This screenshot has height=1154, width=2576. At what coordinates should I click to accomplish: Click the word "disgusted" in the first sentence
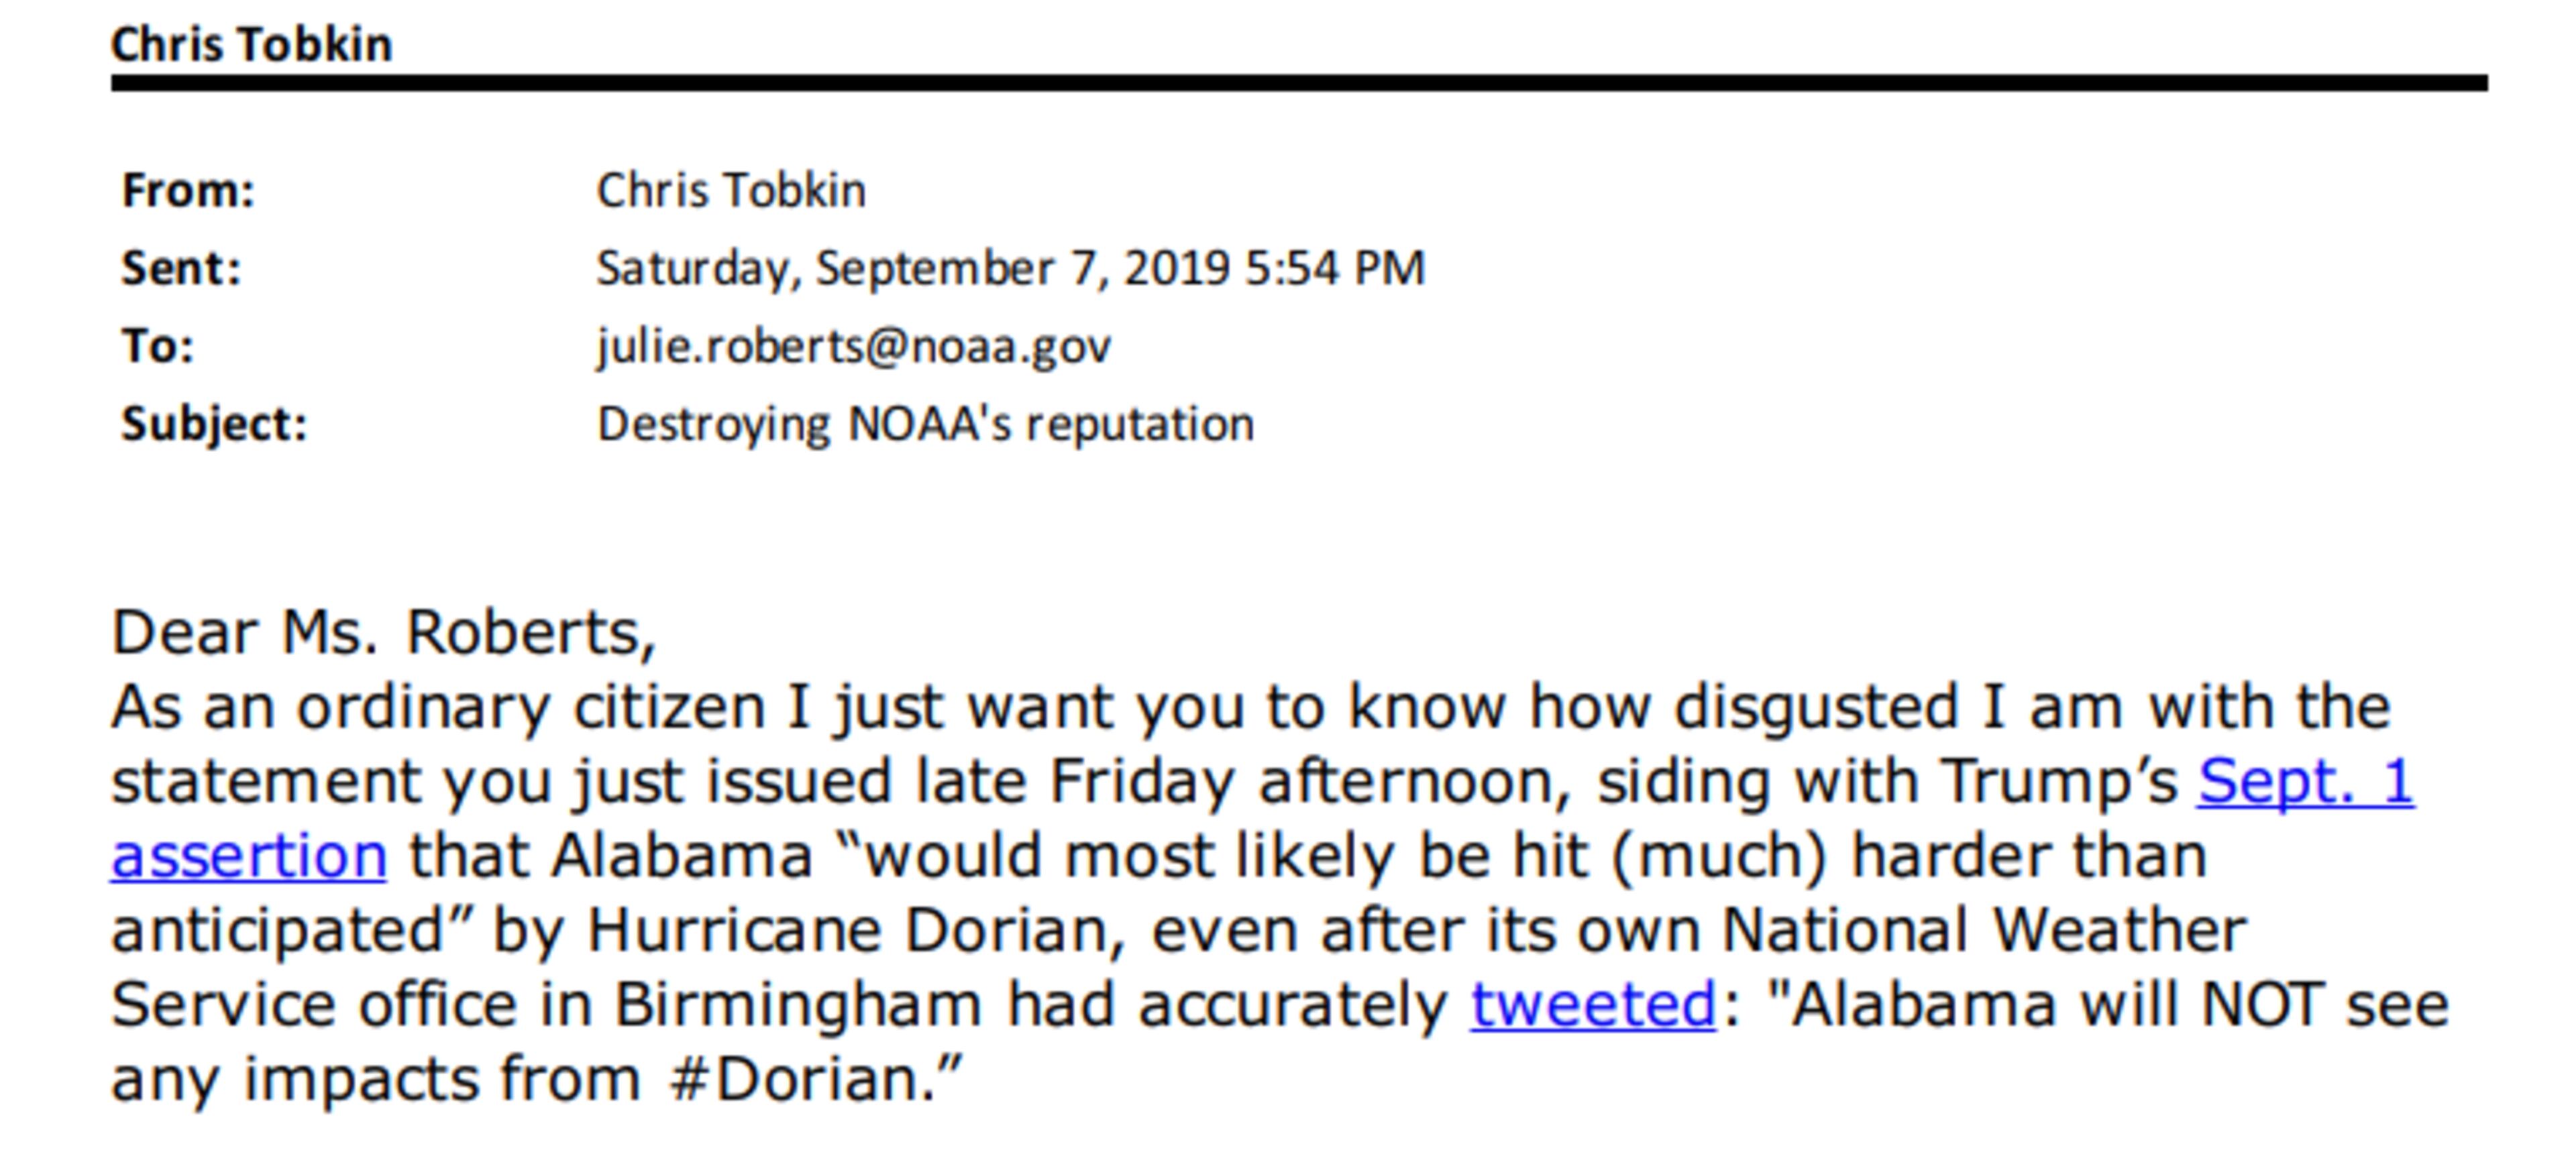(1815, 707)
